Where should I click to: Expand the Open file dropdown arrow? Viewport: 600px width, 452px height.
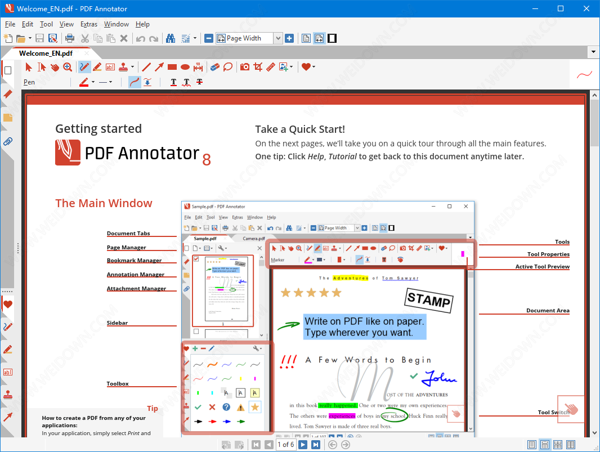[x=30, y=38]
